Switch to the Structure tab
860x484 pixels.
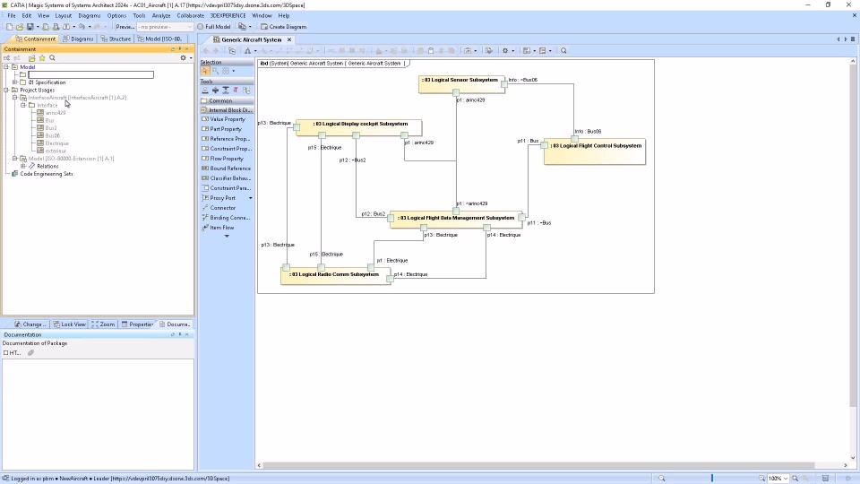point(116,39)
